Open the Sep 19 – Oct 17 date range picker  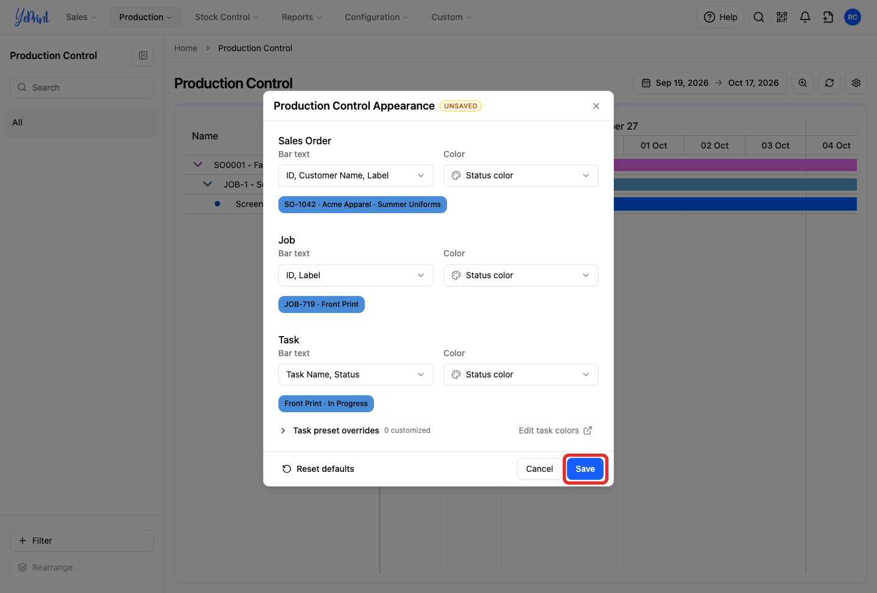click(710, 83)
